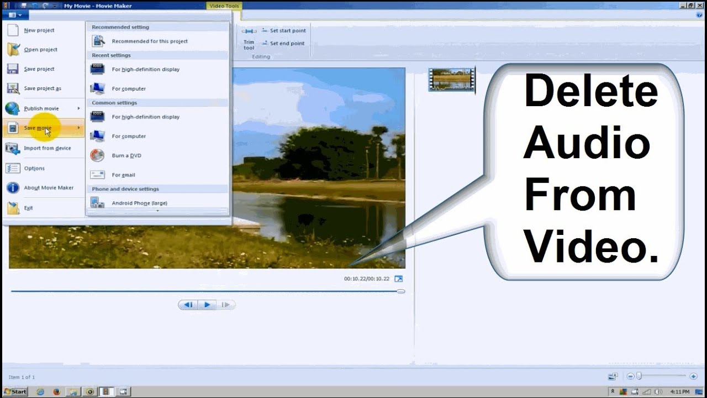
Task: Click the Open project folder icon
Action: (13, 49)
